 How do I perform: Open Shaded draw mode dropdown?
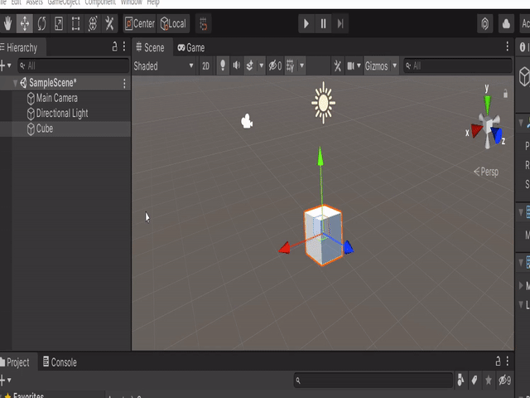164,66
